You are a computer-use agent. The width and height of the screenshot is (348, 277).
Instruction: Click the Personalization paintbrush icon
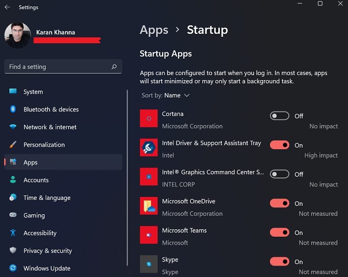coord(13,145)
